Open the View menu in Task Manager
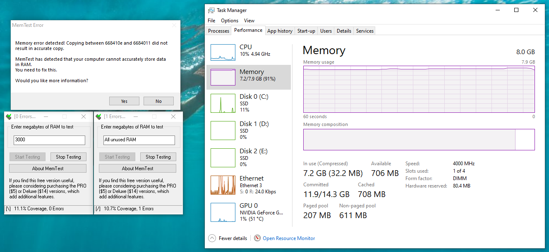549x252 pixels. click(249, 21)
